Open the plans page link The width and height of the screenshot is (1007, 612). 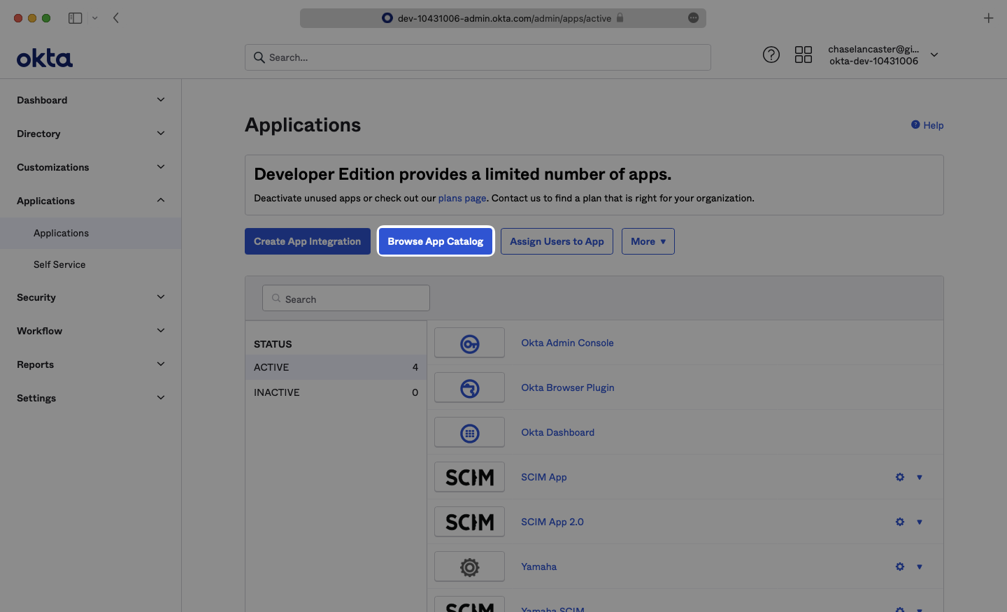pyautogui.click(x=462, y=198)
